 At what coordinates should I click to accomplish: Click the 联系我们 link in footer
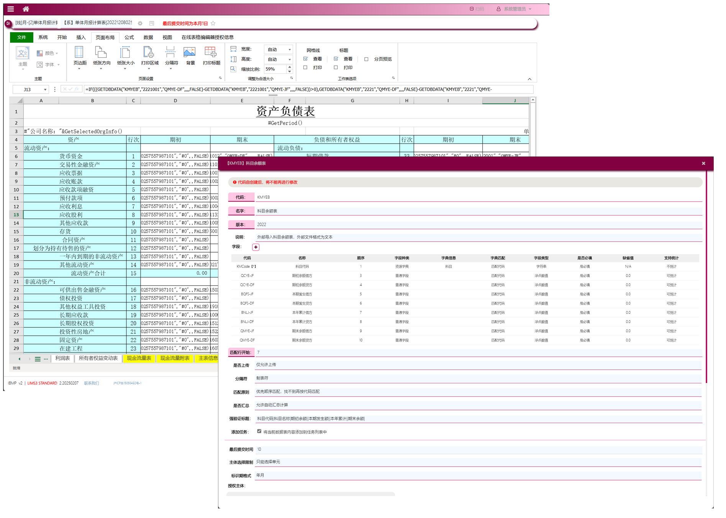click(91, 383)
